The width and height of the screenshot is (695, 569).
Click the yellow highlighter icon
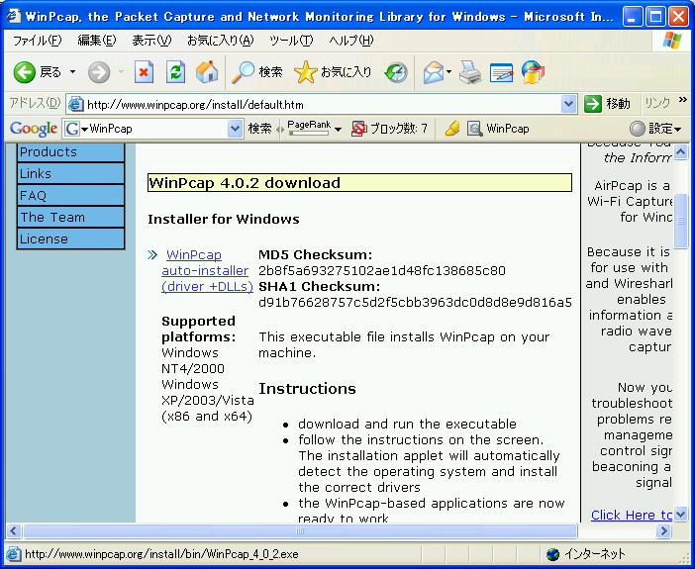[x=452, y=129]
